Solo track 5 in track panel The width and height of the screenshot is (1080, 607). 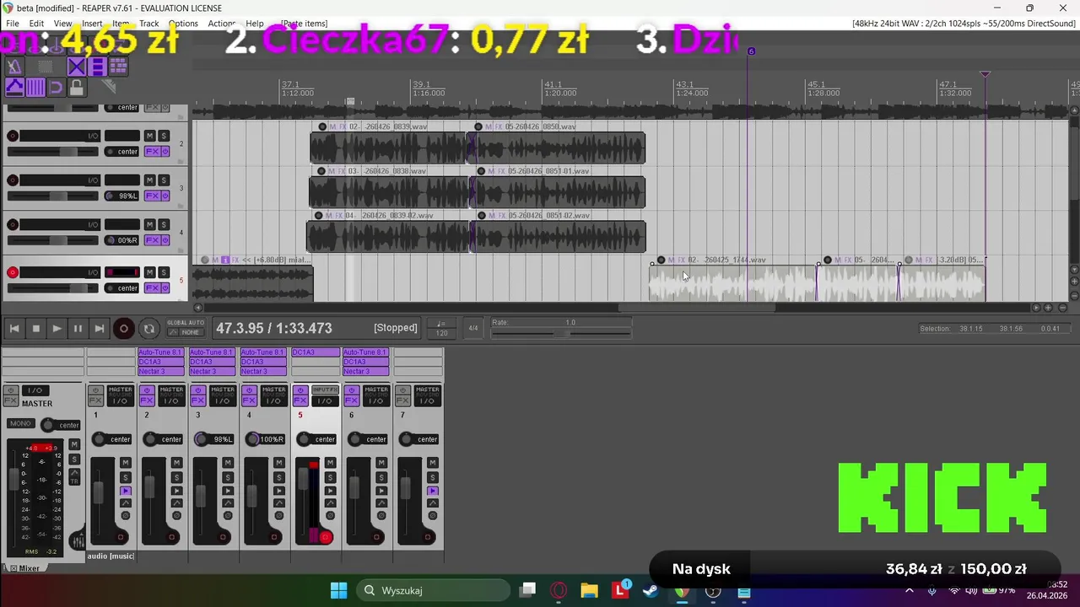(x=164, y=272)
